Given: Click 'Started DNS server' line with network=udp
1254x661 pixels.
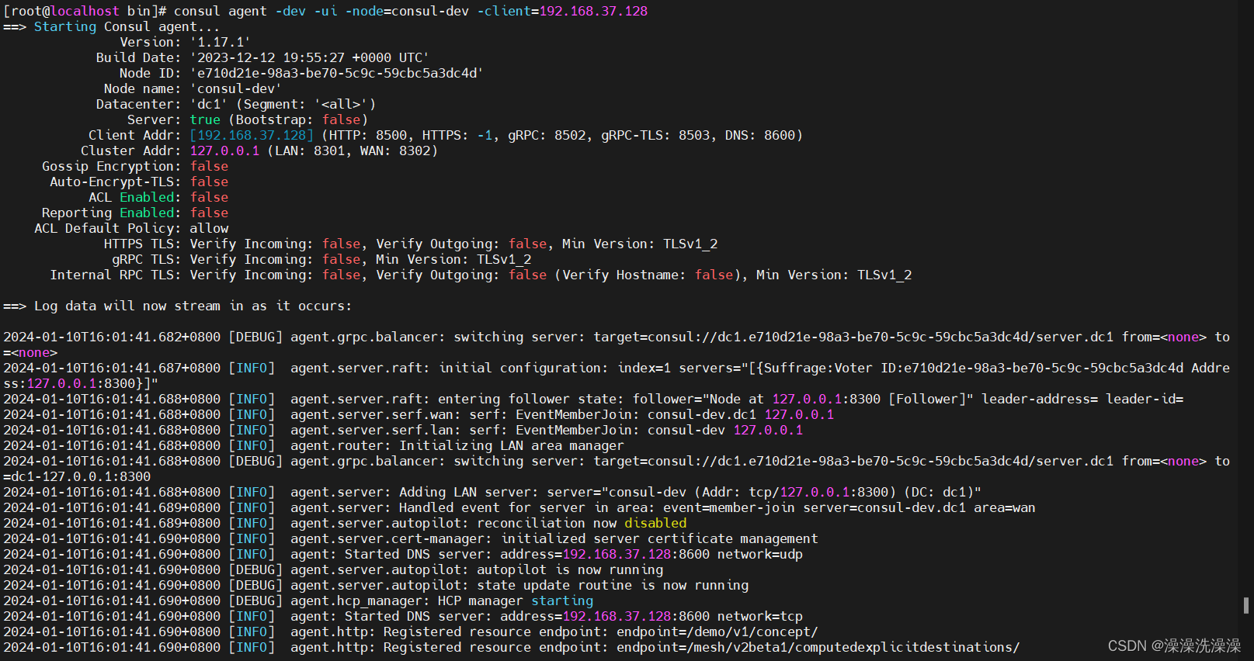Looking at the screenshot, I should pyautogui.click(x=403, y=554).
